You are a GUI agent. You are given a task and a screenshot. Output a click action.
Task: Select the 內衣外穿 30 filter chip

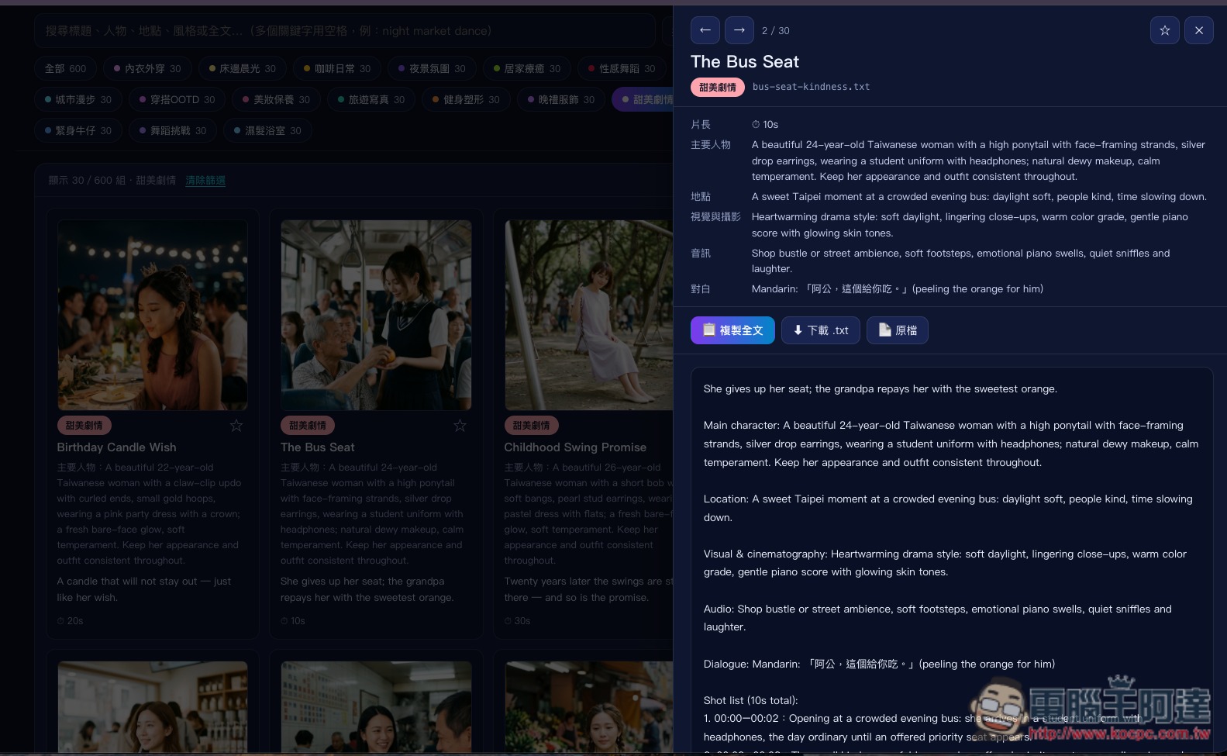coord(147,68)
